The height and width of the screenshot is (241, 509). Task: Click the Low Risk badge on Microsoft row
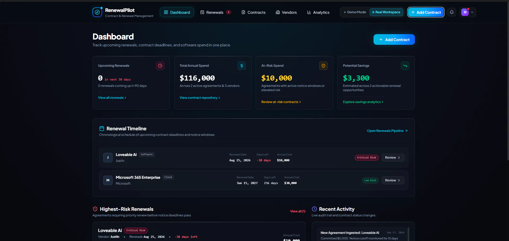tap(370, 180)
